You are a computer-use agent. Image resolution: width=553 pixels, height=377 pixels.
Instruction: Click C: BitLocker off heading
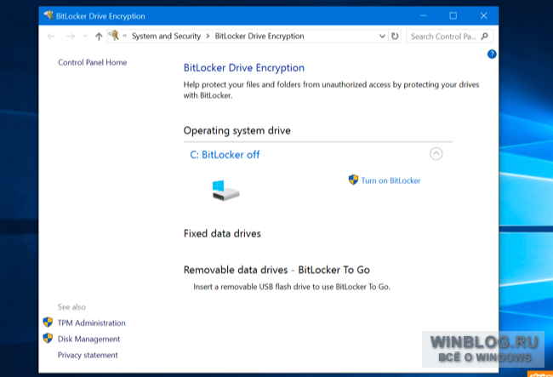pyautogui.click(x=225, y=155)
